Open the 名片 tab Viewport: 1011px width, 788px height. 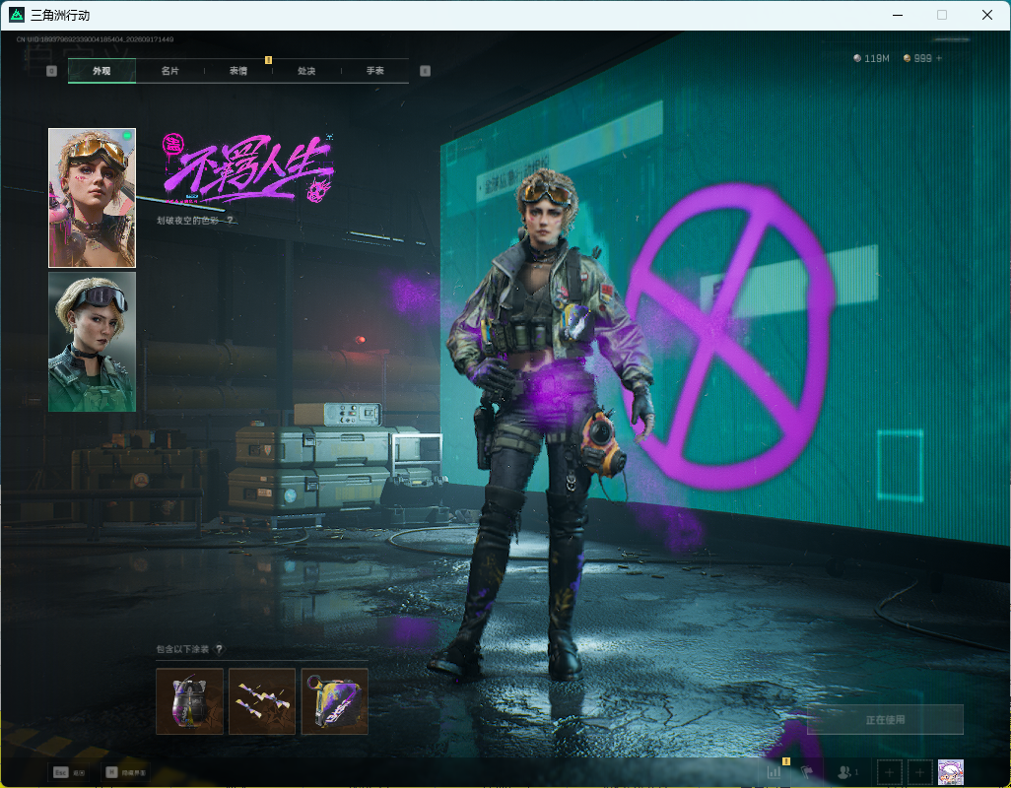coord(170,71)
